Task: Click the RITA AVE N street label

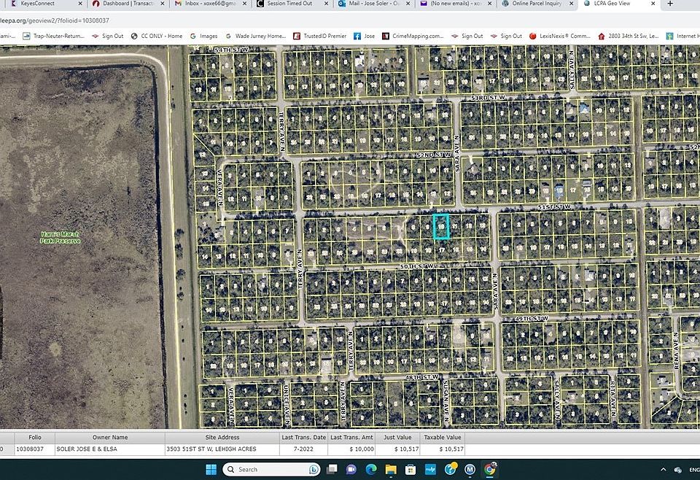Action: (613, 399)
